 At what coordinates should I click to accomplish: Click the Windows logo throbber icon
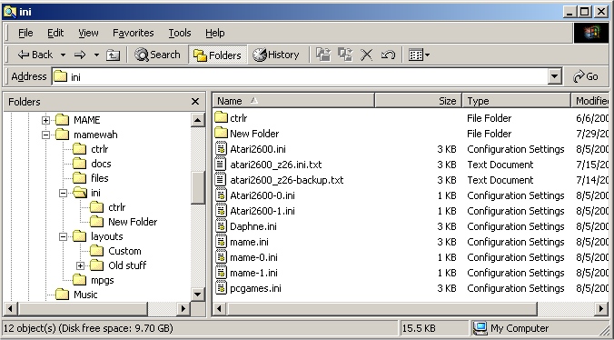(590, 33)
